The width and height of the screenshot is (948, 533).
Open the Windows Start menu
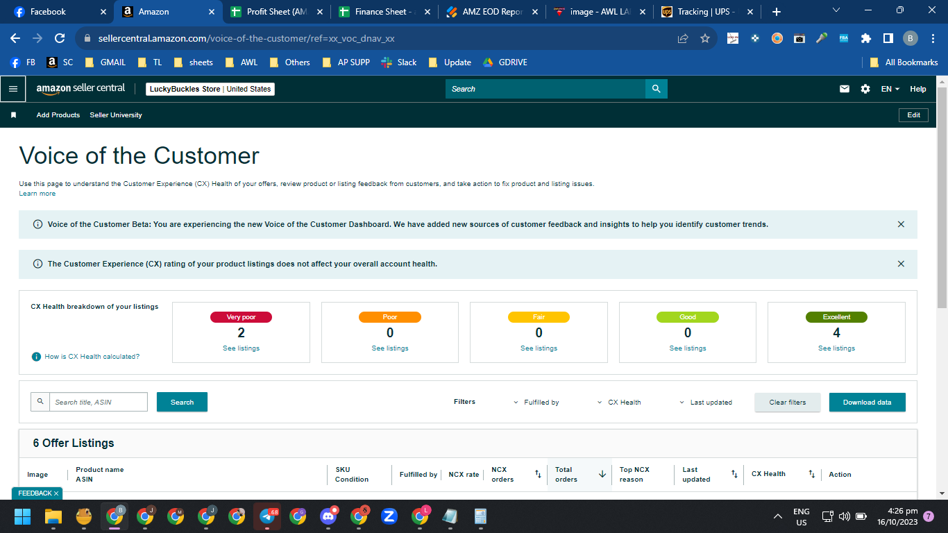tap(23, 516)
